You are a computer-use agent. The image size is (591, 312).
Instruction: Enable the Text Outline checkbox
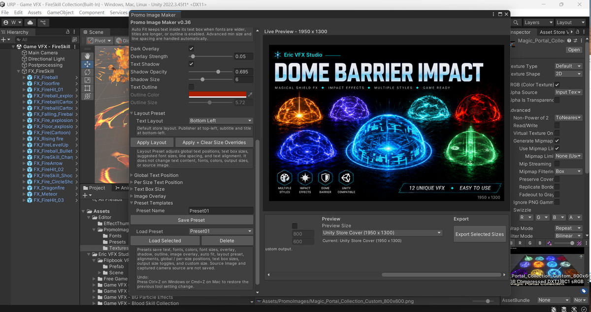pos(191,87)
